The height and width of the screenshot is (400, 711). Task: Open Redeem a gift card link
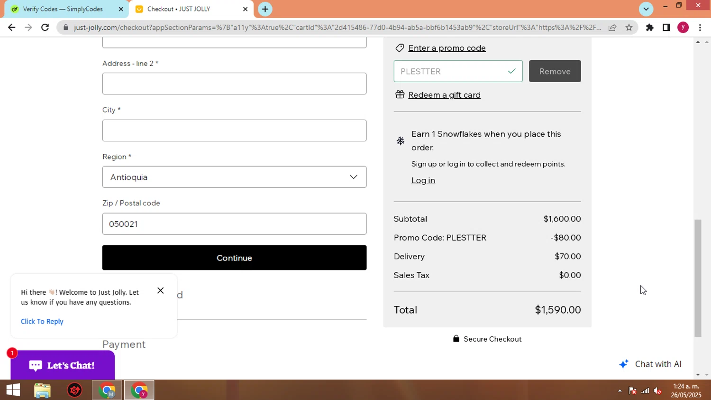coord(444,95)
